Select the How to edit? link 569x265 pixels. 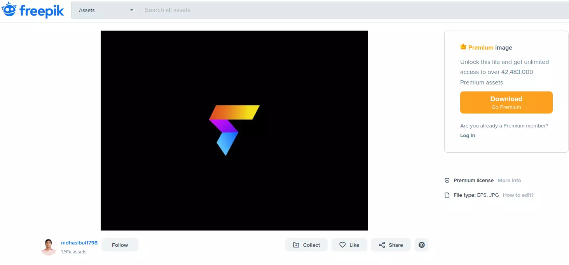coord(518,195)
